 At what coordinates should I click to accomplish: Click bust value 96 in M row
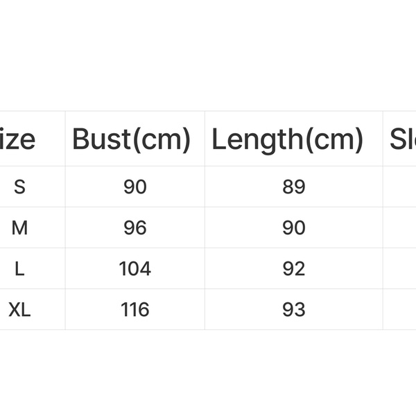click(135, 227)
